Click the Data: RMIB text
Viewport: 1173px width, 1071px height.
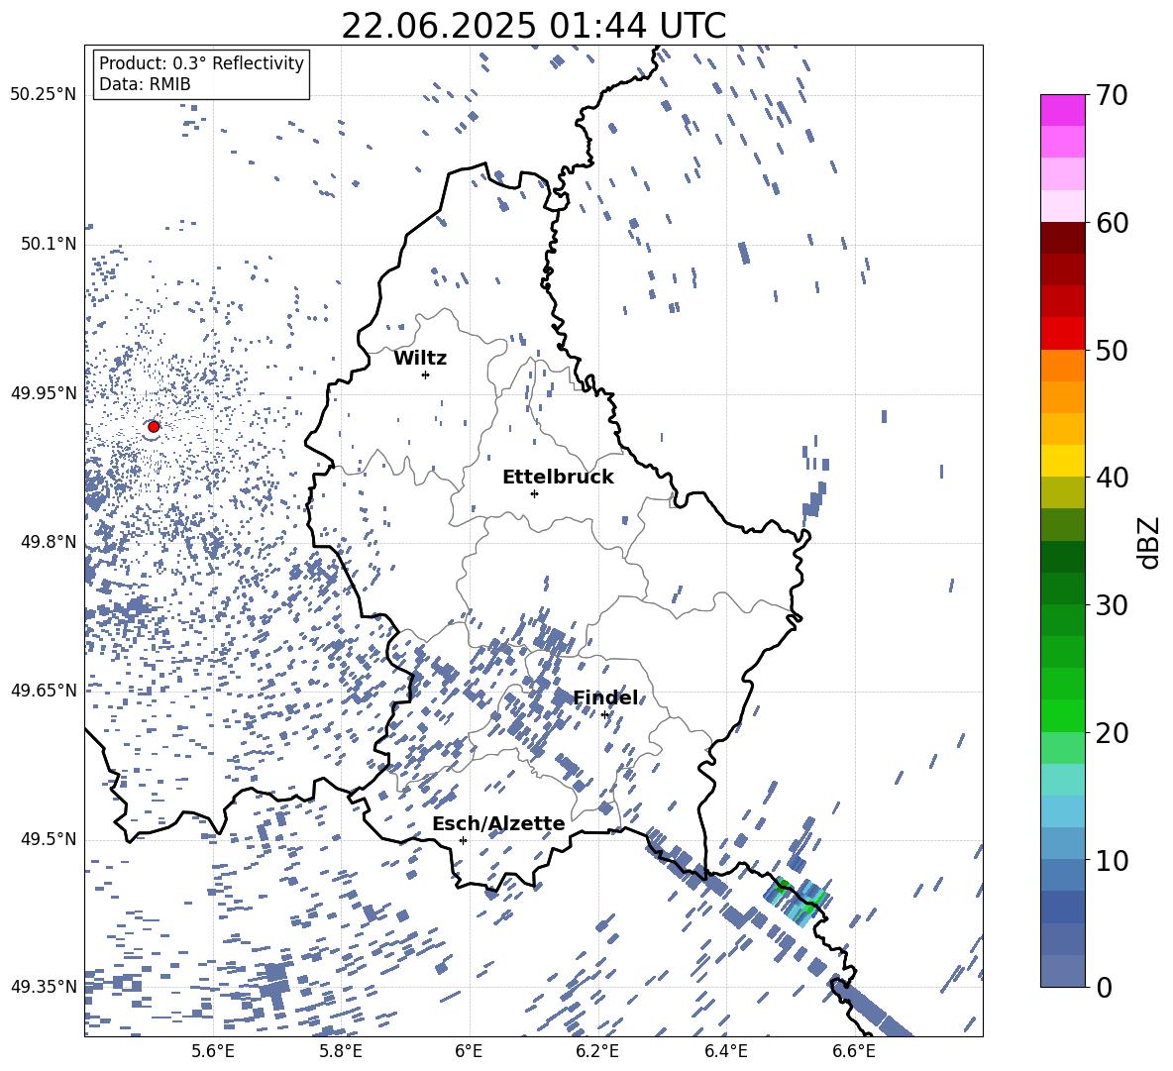point(145,84)
